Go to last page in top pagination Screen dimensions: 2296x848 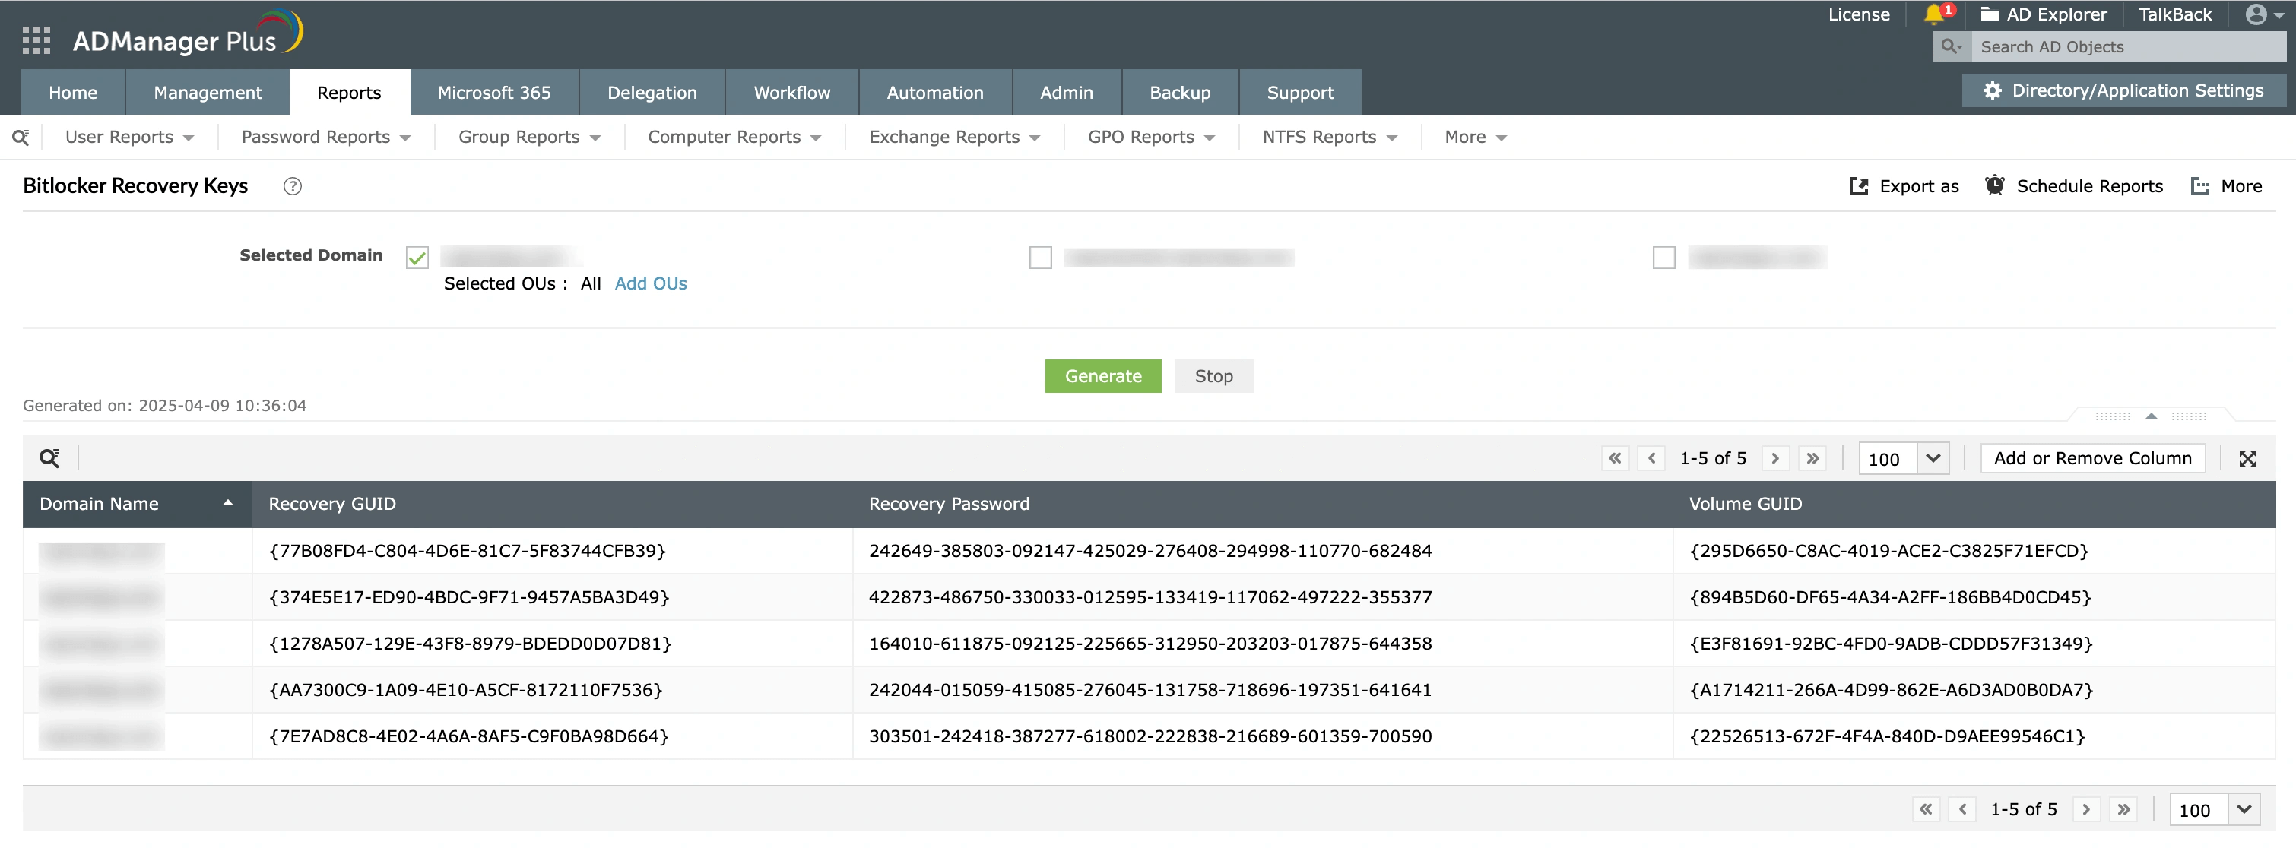pyautogui.click(x=1812, y=458)
